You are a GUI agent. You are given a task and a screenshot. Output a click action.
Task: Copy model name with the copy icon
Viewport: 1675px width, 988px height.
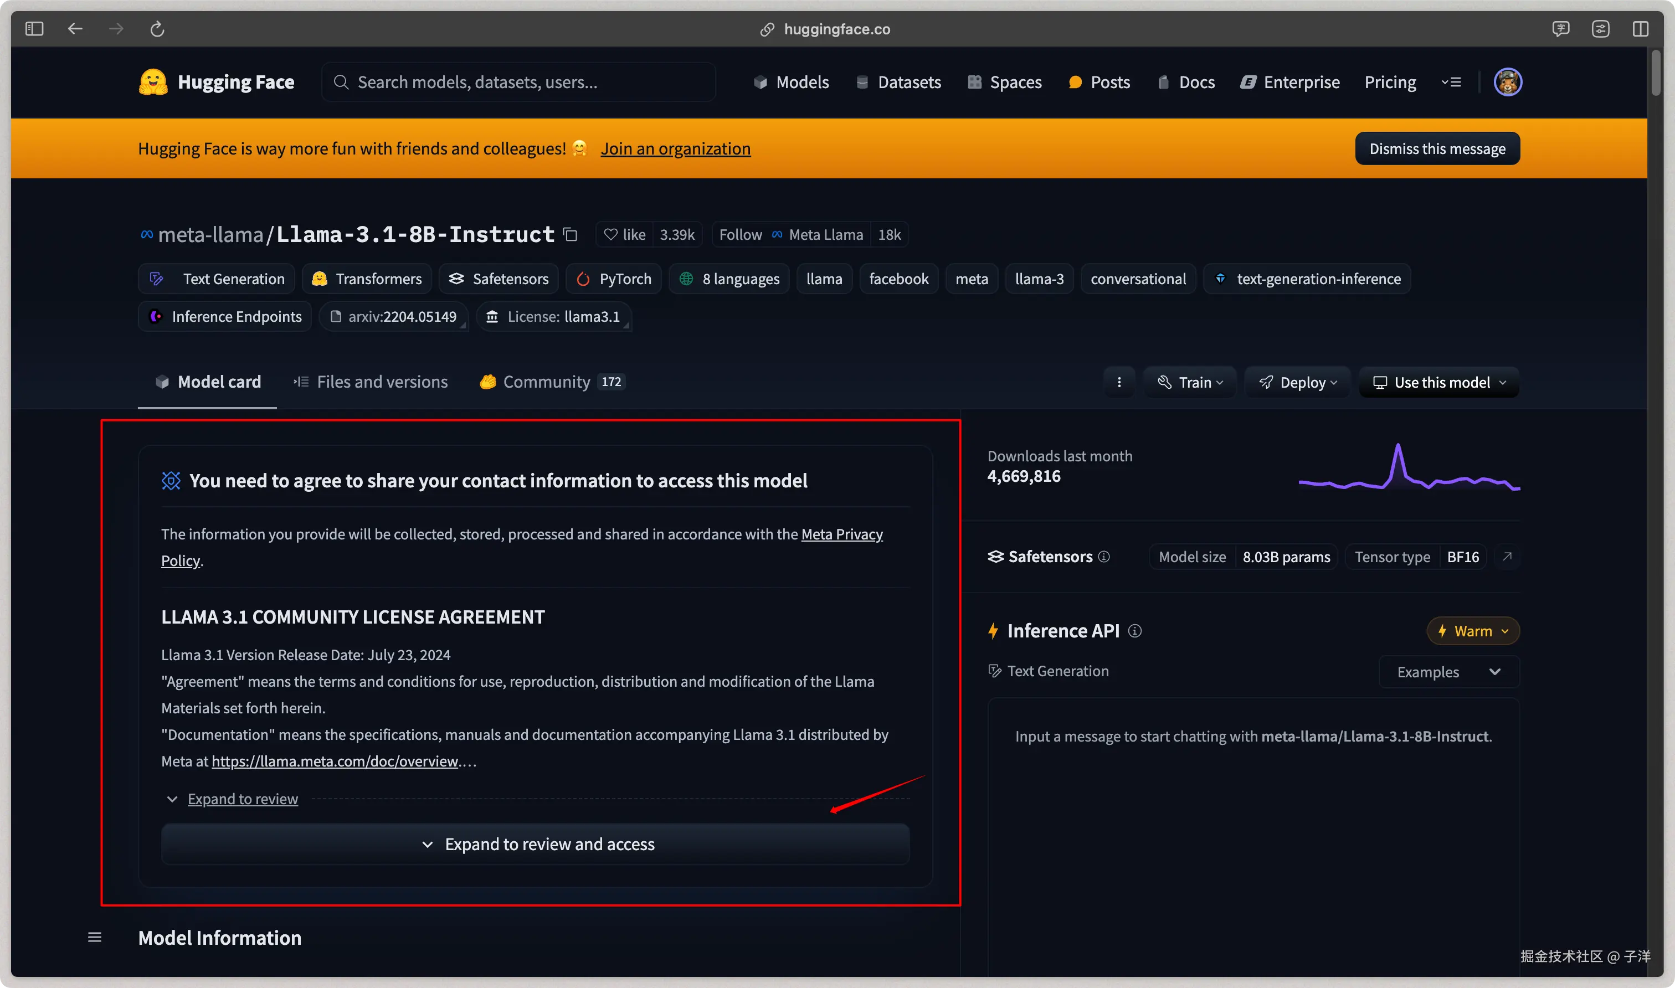click(570, 234)
